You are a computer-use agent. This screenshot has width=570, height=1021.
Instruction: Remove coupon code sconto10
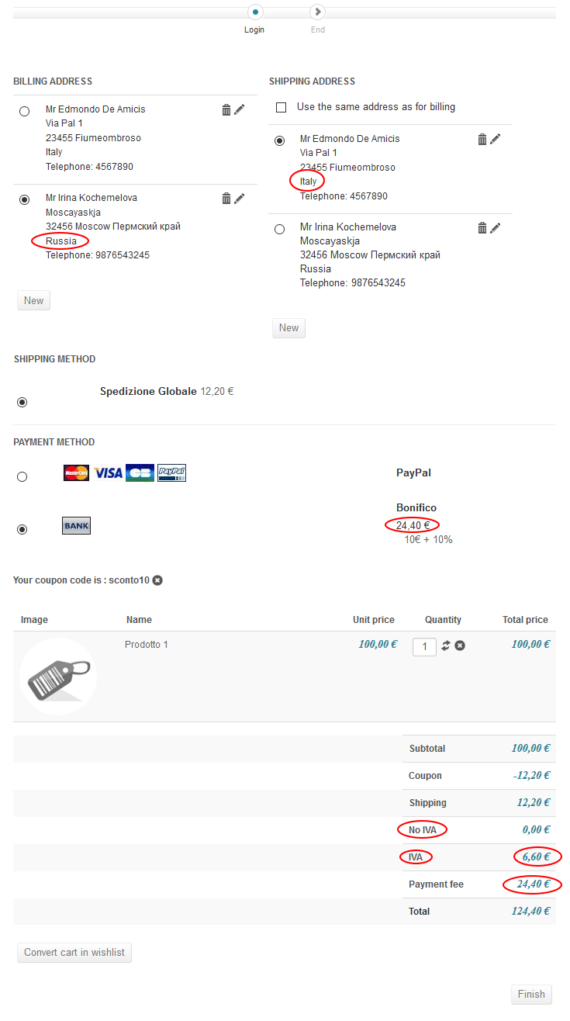(x=157, y=580)
